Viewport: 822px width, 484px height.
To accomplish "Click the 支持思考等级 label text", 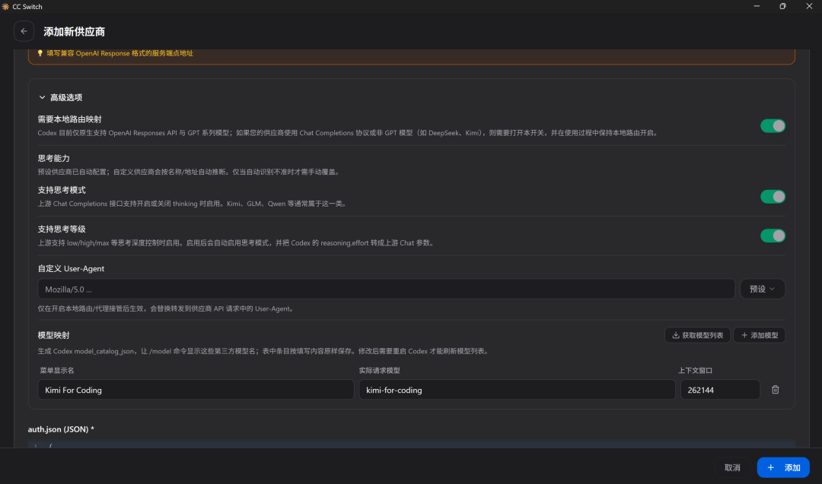I will [62, 229].
